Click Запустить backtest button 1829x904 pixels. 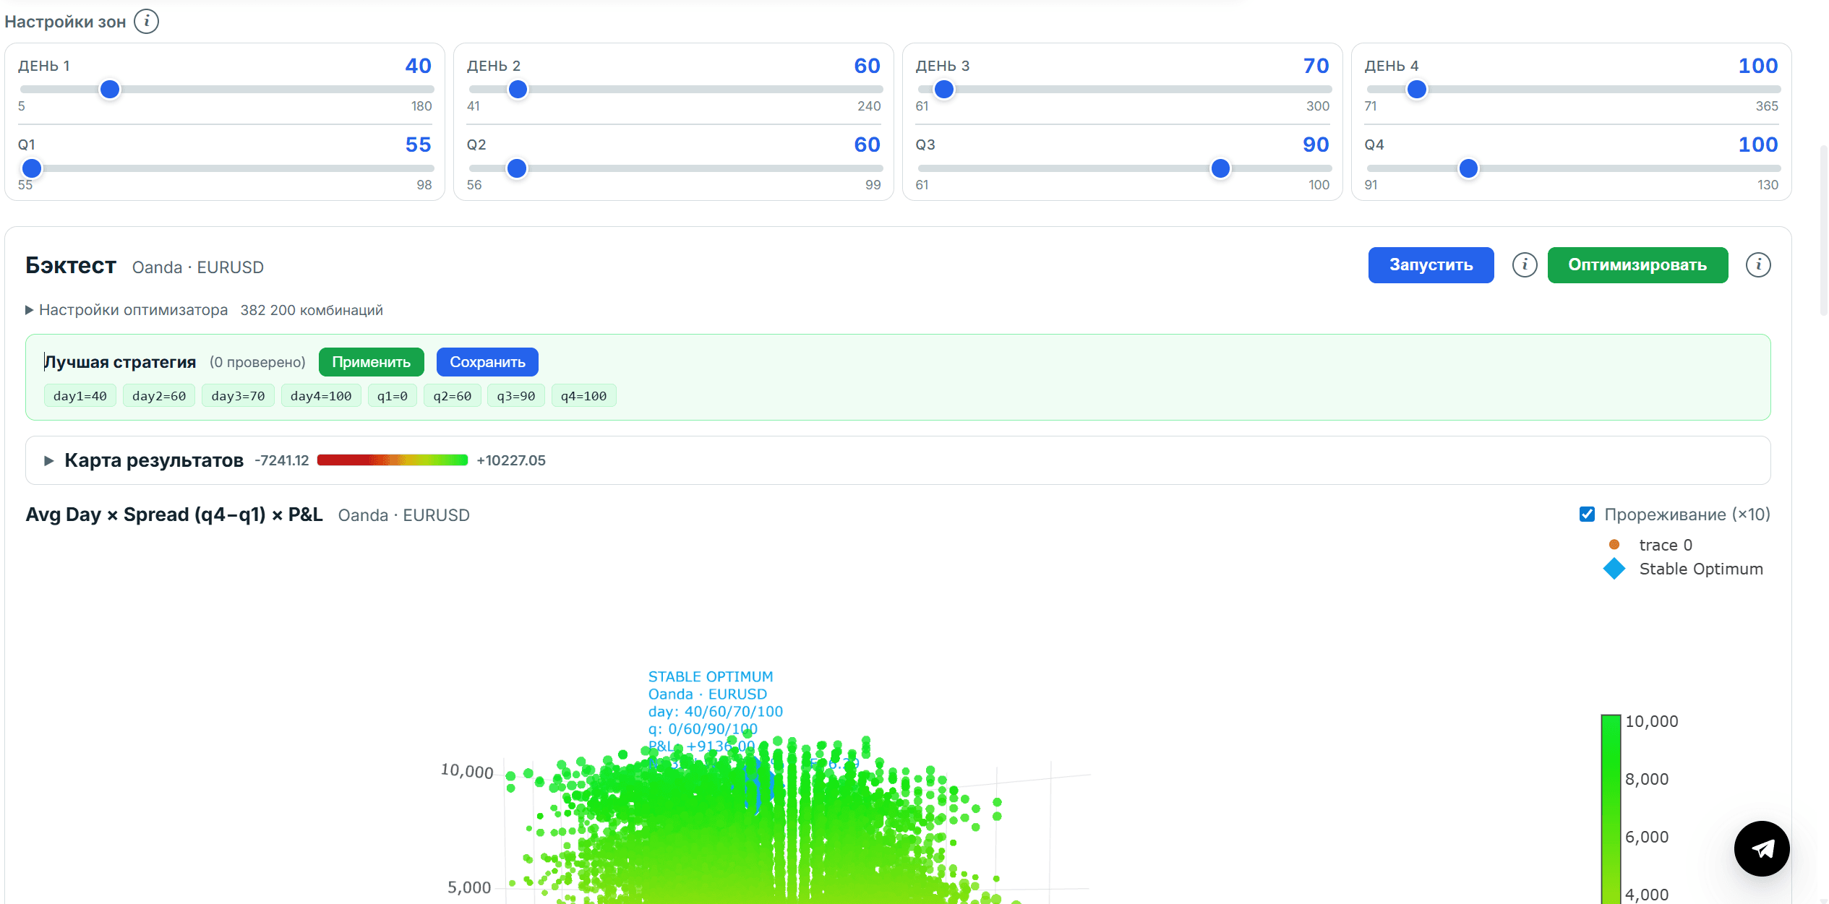pos(1431,265)
